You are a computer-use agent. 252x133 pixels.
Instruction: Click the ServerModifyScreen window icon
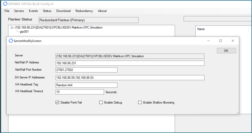(11, 41)
